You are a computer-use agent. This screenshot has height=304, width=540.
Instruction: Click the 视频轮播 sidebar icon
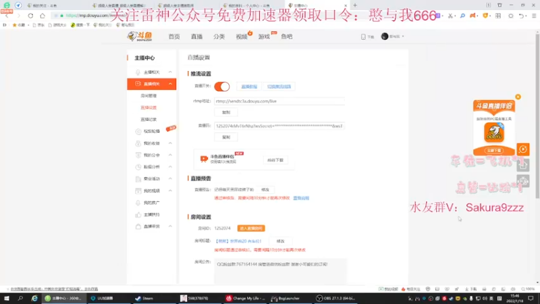pyautogui.click(x=138, y=131)
